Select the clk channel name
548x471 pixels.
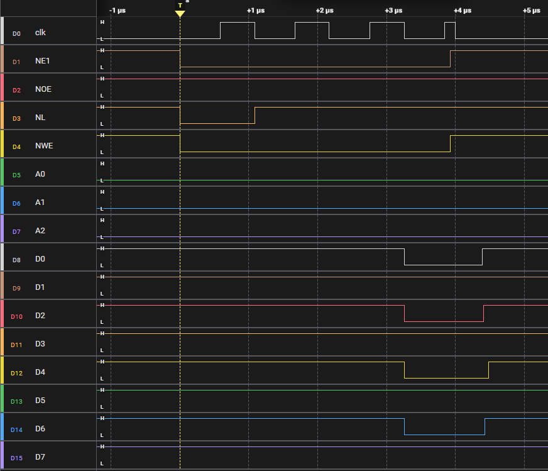[40, 33]
